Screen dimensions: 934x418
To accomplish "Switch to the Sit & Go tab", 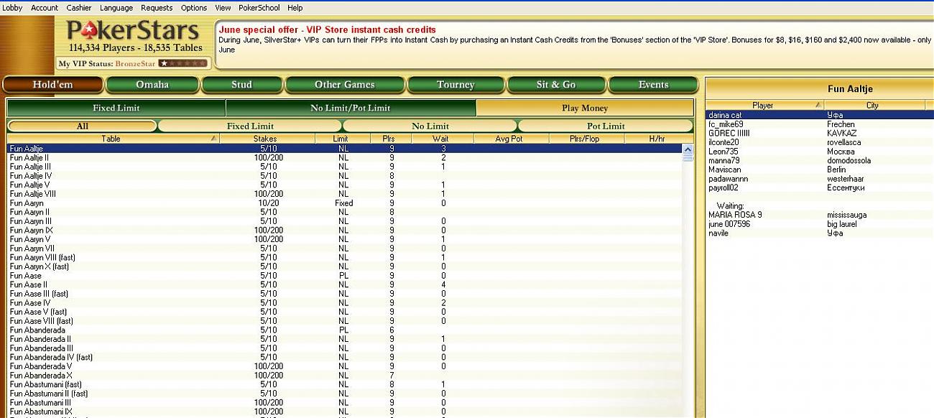I will (556, 85).
